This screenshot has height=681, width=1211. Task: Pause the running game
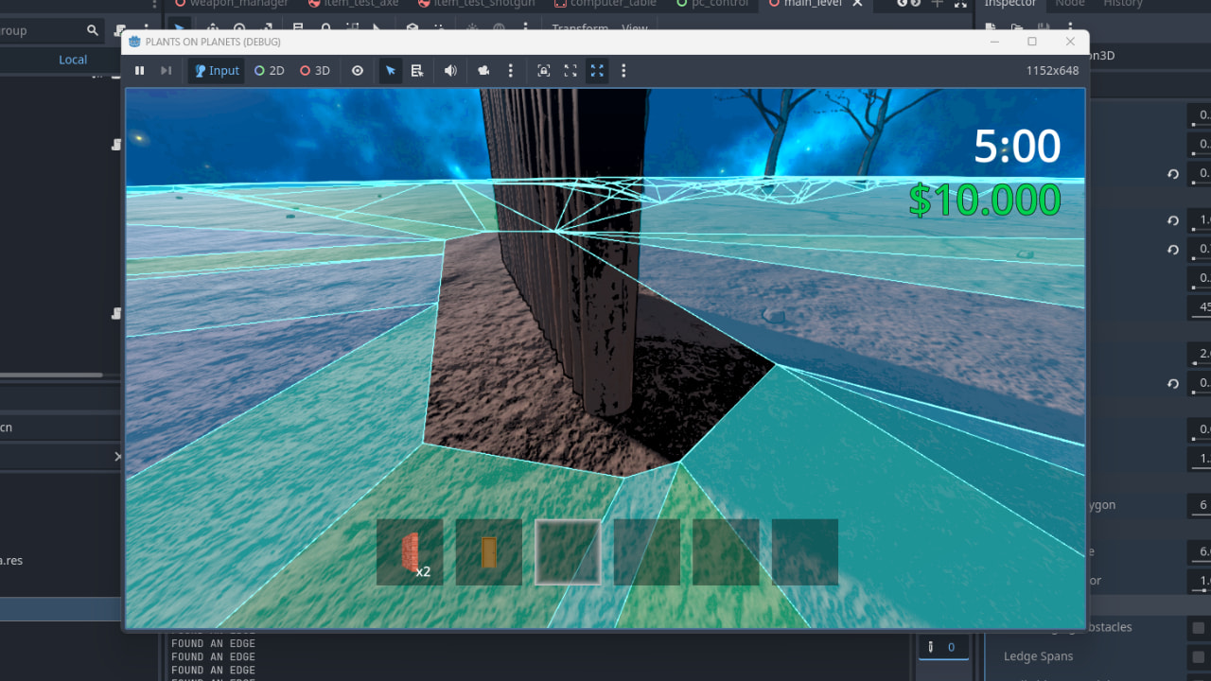tap(140, 71)
